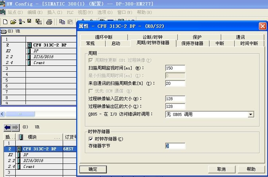Switch to the 启动 tab

pyautogui.click(x=116, y=44)
